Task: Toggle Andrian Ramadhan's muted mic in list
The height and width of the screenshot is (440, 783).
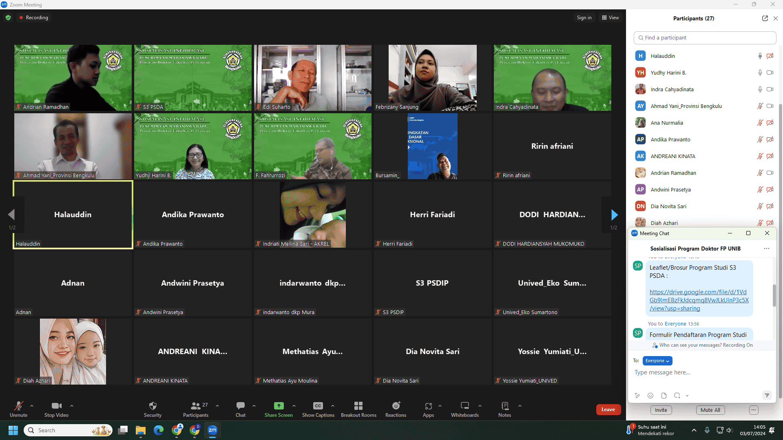Action: [760, 173]
